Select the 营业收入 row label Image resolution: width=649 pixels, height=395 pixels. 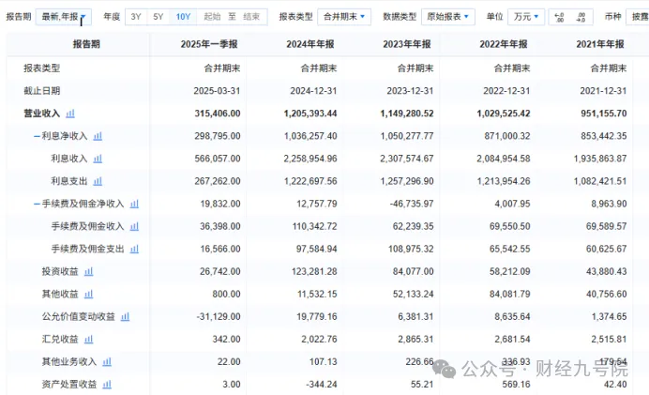42,114
